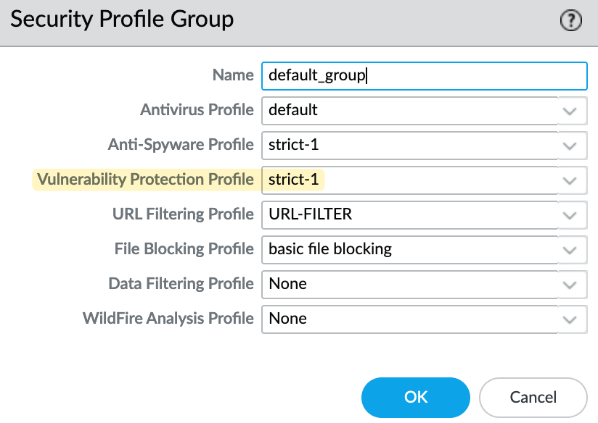Click the help question mark icon
The image size is (598, 423).
(x=572, y=21)
